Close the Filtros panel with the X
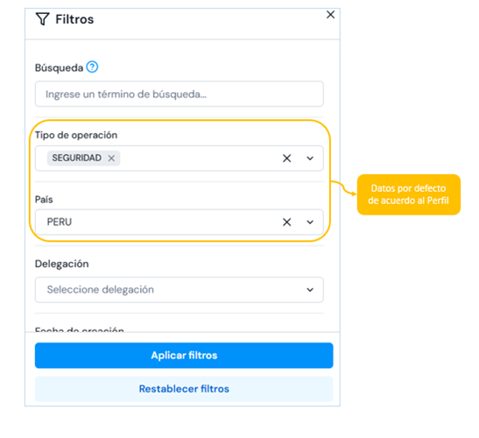 coord(330,15)
